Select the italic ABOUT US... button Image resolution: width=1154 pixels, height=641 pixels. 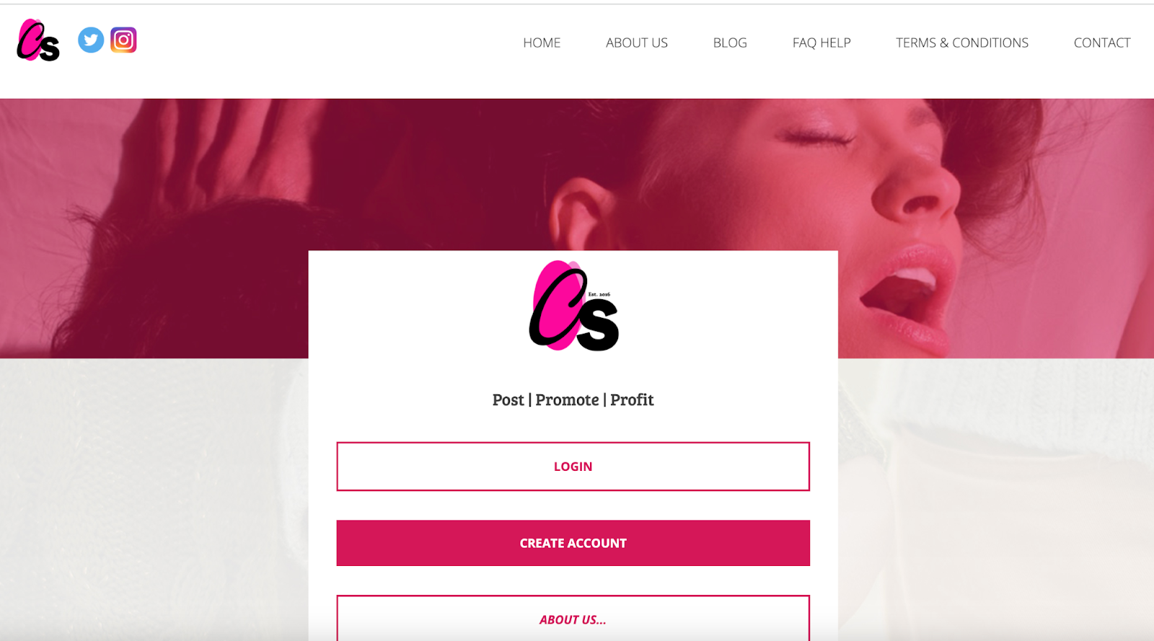[573, 618]
